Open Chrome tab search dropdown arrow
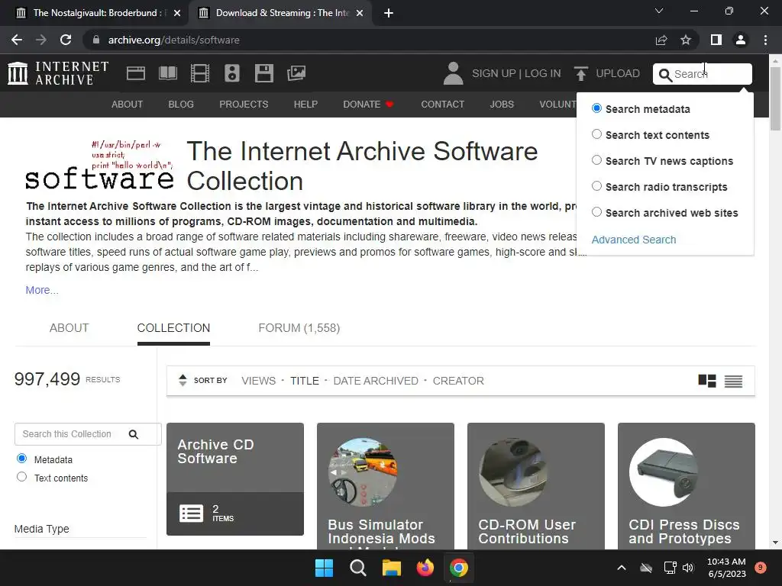This screenshot has height=586, width=782. tap(659, 11)
